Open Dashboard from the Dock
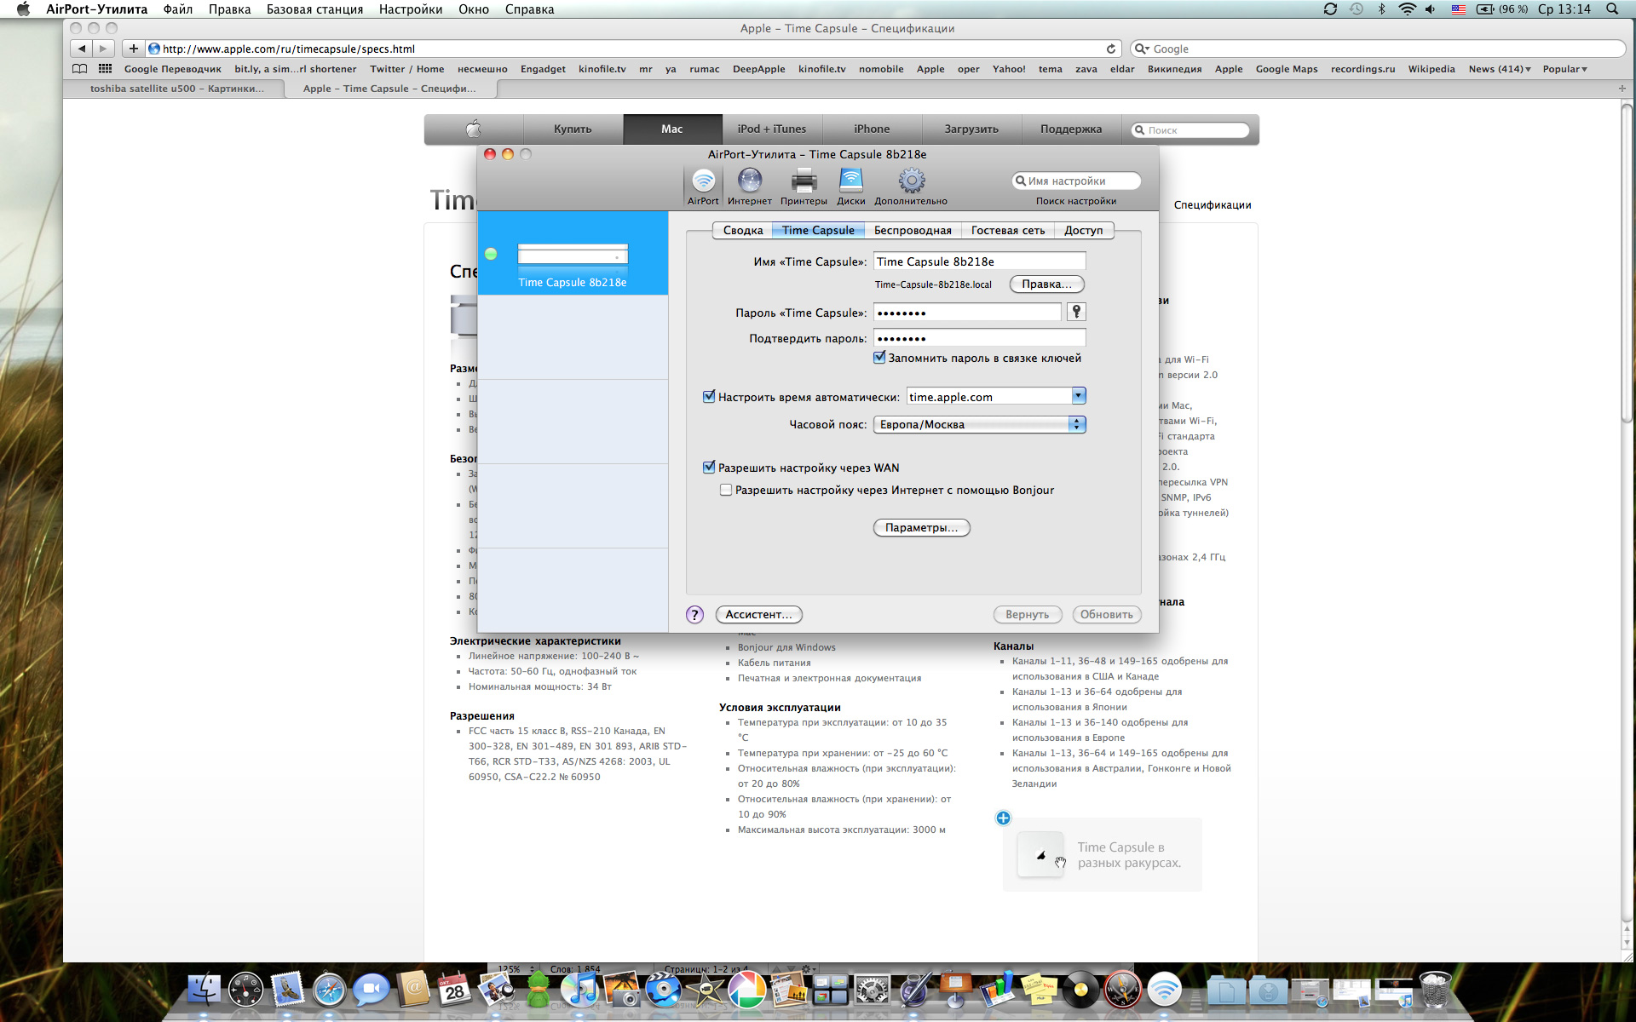 [x=246, y=990]
